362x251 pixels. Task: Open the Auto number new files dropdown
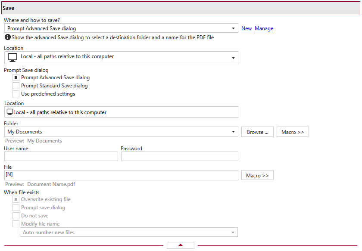coord(129,232)
